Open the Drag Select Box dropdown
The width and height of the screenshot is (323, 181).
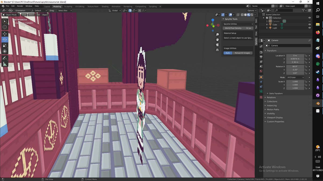(65, 10)
